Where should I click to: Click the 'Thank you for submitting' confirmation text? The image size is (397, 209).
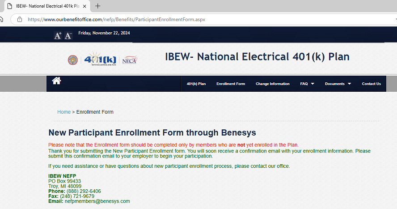(x=209, y=154)
